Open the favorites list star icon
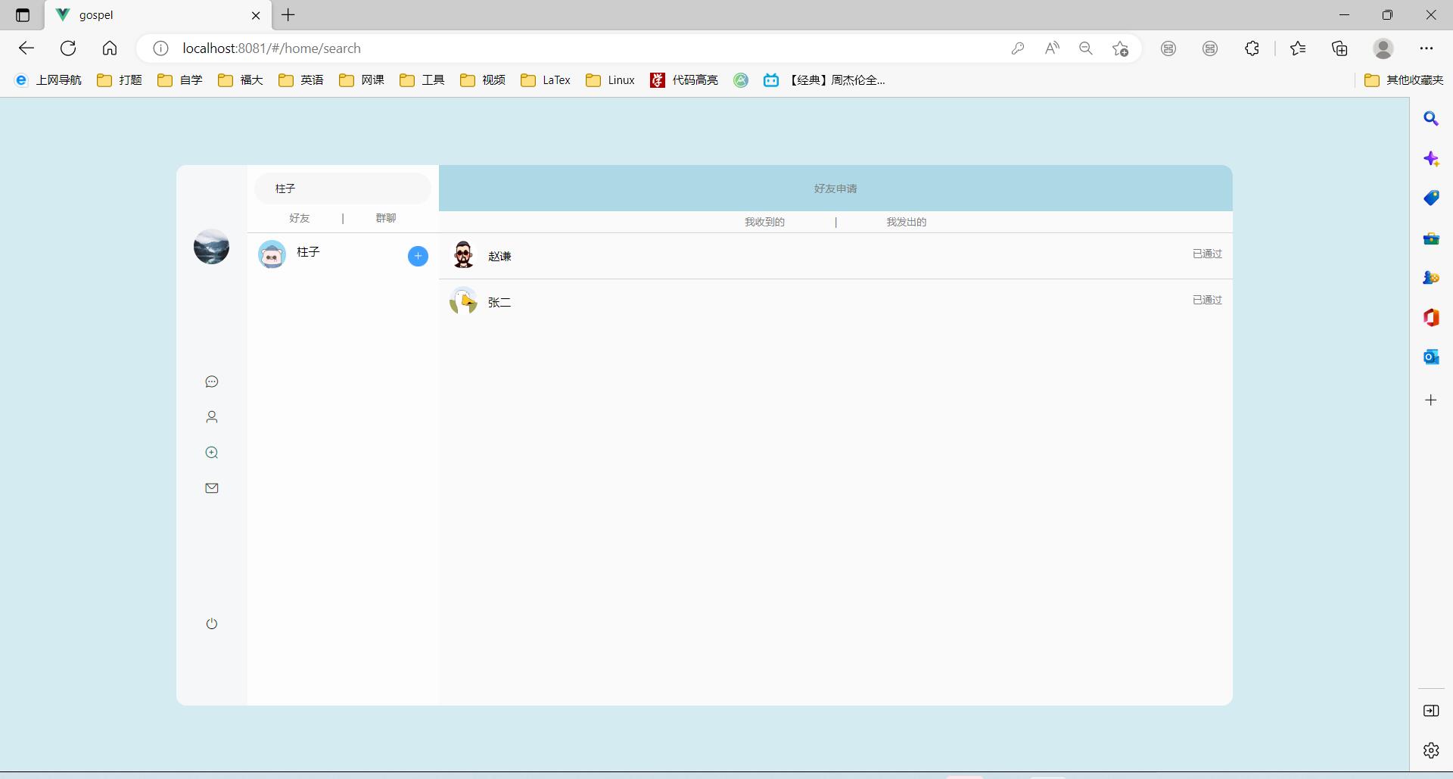Viewport: 1453px width, 779px height. click(1298, 48)
